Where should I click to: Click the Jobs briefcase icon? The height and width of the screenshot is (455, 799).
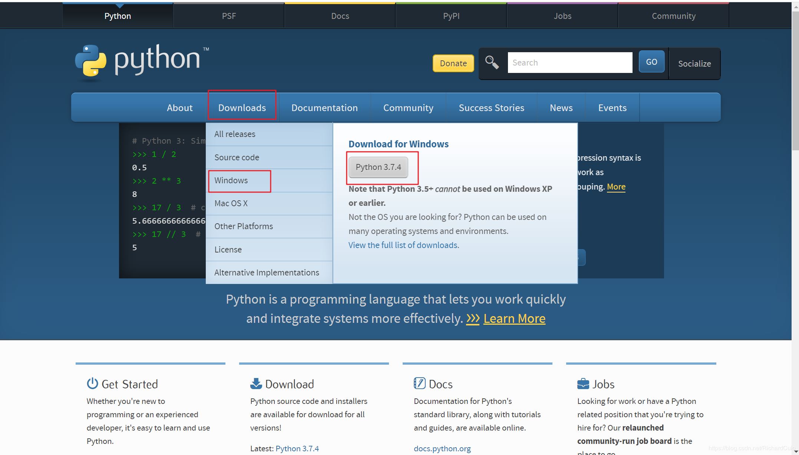point(582,383)
